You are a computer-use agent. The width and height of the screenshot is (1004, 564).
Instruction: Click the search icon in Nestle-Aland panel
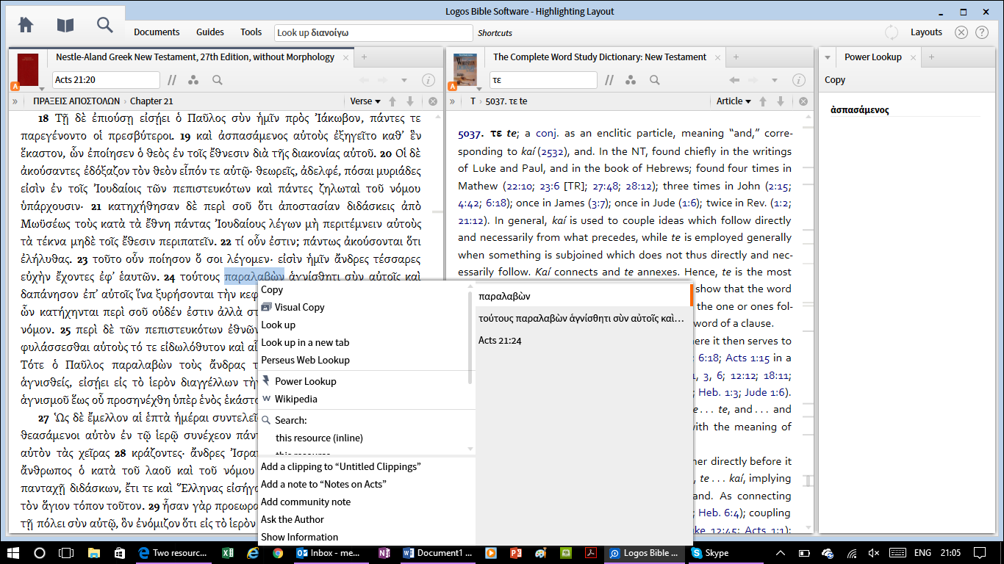pyautogui.click(x=218, y=80)
